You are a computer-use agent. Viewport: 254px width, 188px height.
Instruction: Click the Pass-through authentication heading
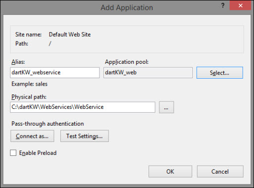(x=48, y=124)
